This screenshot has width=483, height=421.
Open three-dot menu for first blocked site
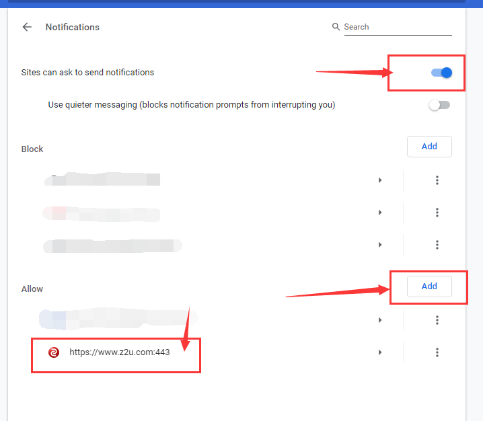(437, 180)
